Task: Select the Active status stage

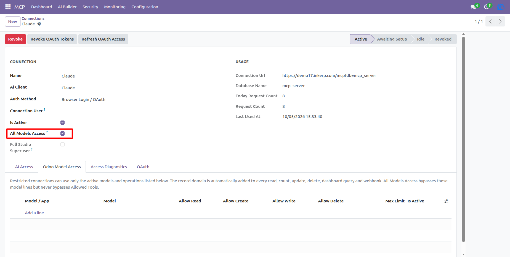Action: click(x=361, y=39)
